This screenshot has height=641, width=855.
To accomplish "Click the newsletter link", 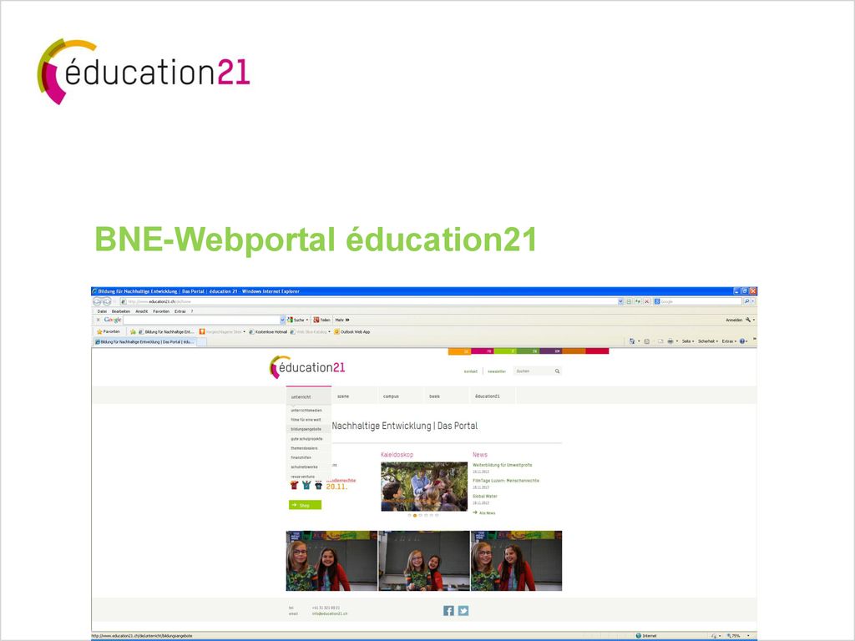I will (497, 371).
